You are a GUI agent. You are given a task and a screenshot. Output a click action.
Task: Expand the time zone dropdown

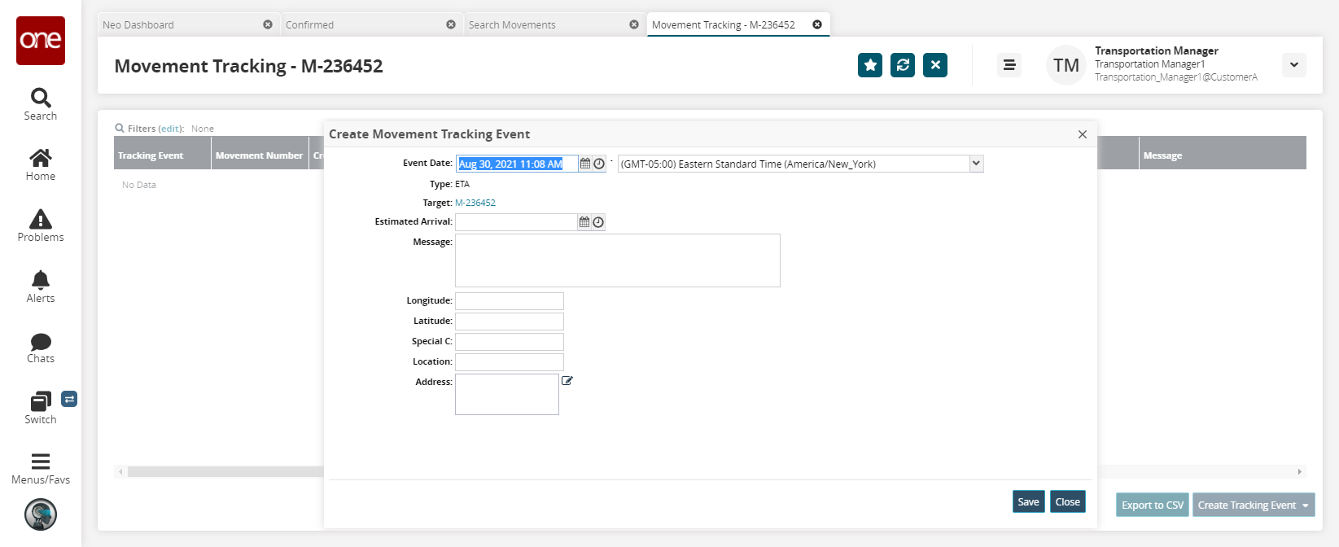coord(976,164)
